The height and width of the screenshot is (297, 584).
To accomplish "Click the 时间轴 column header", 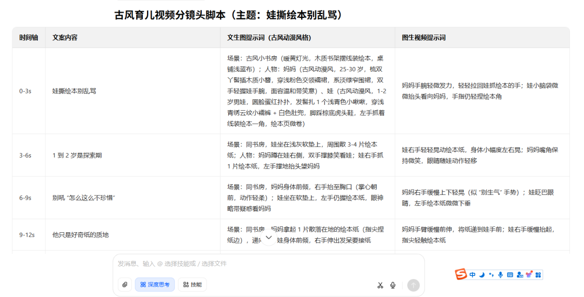I will point(29,38).
